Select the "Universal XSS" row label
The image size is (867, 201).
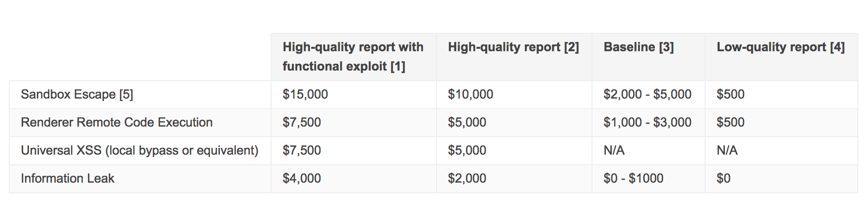point(139,150)
